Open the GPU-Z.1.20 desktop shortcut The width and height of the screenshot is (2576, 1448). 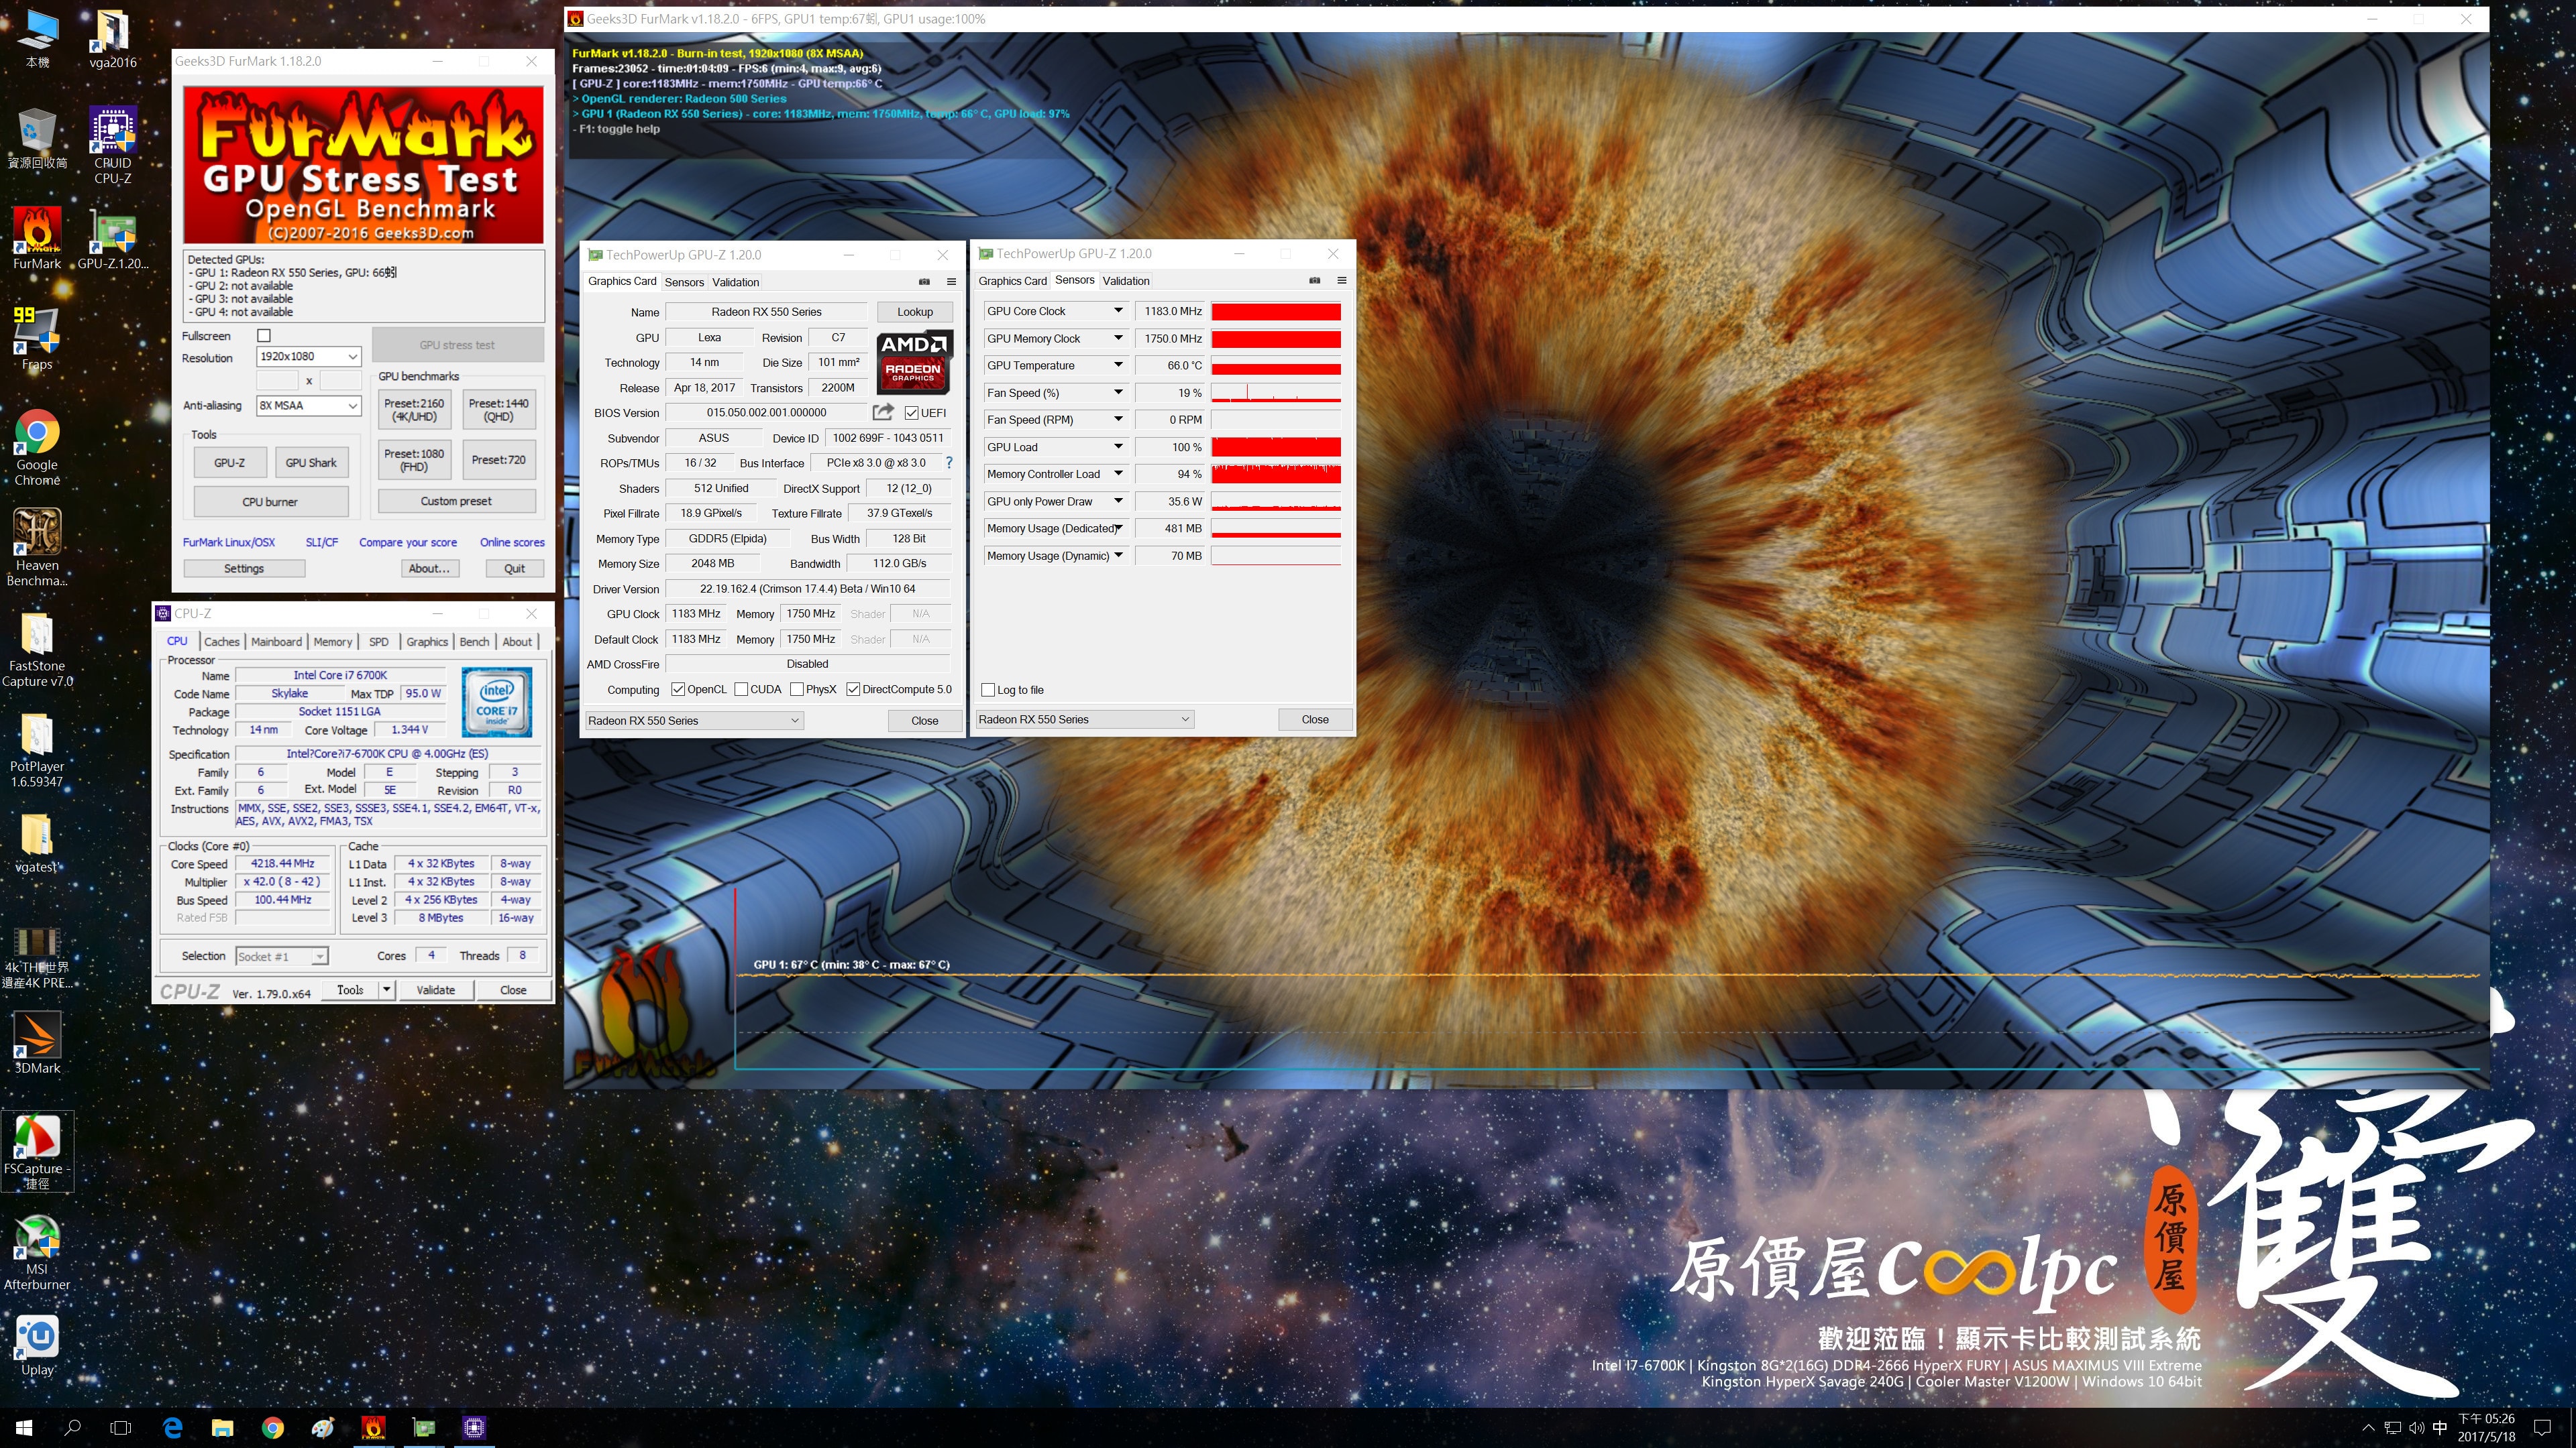[x=112, y=239]
